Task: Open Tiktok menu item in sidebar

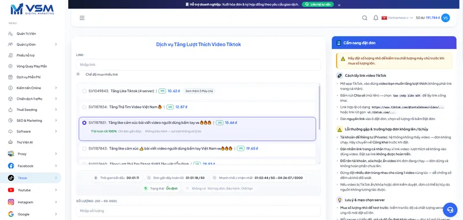Action: point(31,178)
